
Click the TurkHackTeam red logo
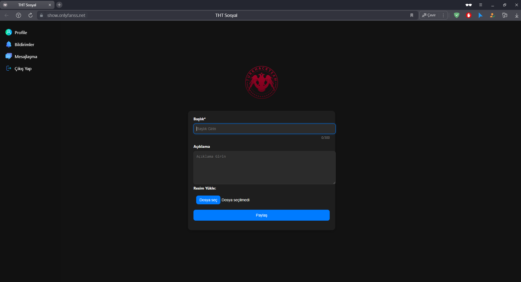pos(262,82)
